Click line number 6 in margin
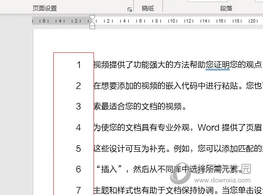263x195 pixels. tap(78, 169)
